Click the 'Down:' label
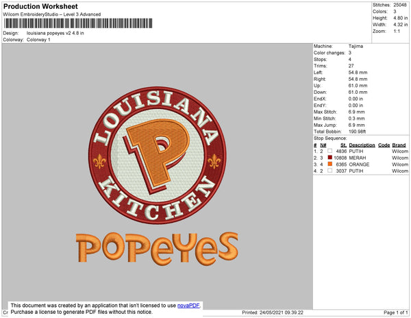 click(x=321, y=92)
